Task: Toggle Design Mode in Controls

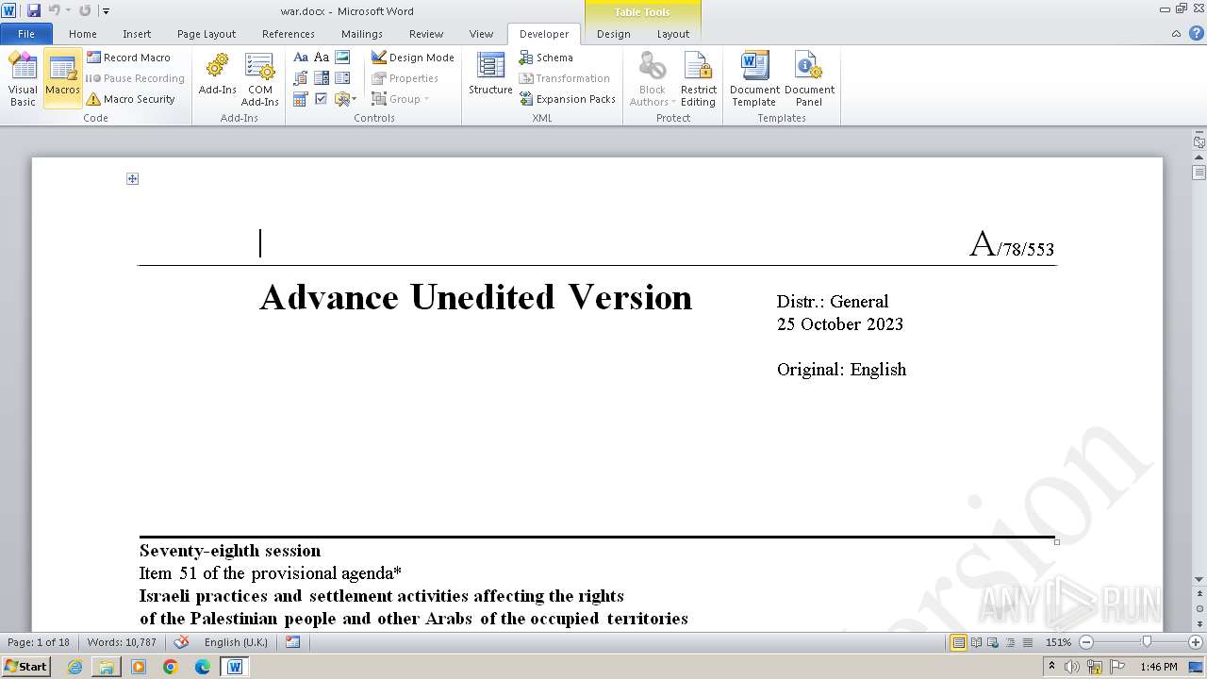Action: pos(413,58)
